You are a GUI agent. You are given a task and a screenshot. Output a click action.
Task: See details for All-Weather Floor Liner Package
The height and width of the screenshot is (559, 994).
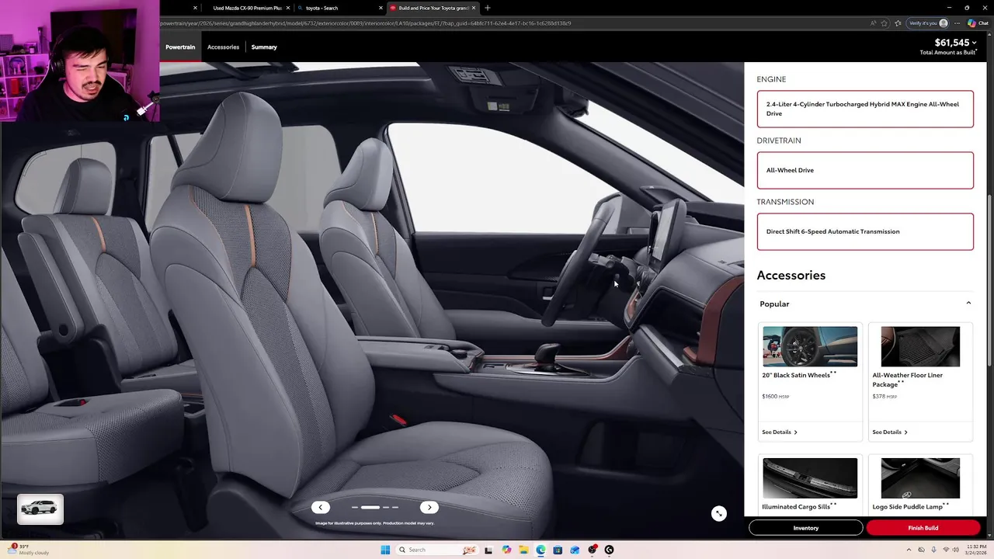click(x=890, y=432)
